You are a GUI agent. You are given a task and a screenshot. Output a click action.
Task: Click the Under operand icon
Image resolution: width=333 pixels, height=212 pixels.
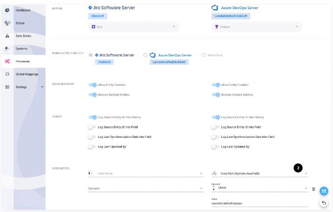pos(214,188)
